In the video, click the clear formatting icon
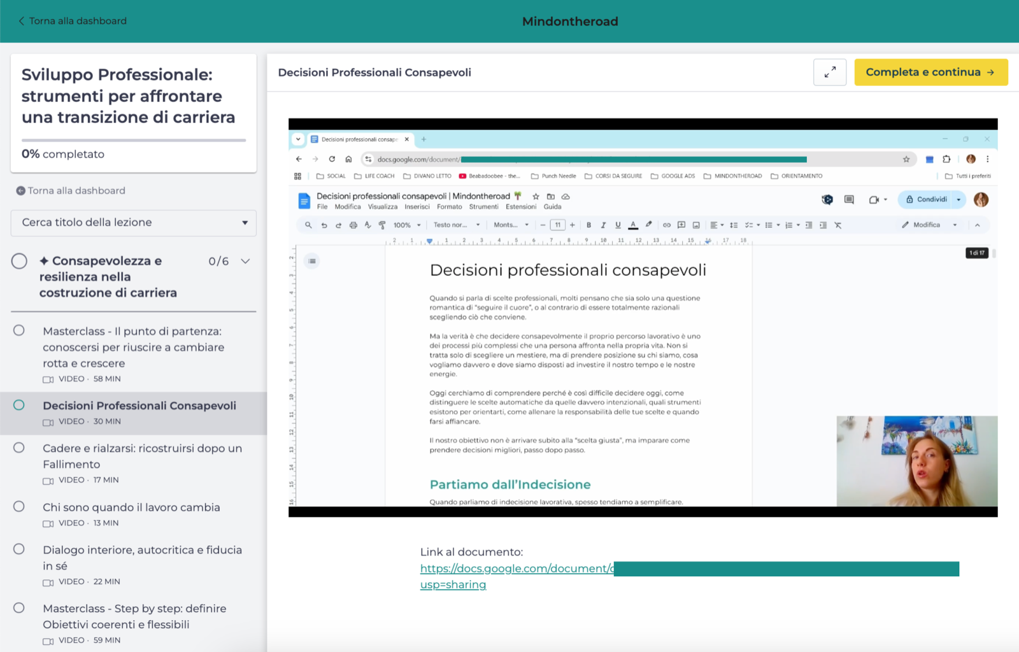The image size is (1019, 652). click(838, 225)
